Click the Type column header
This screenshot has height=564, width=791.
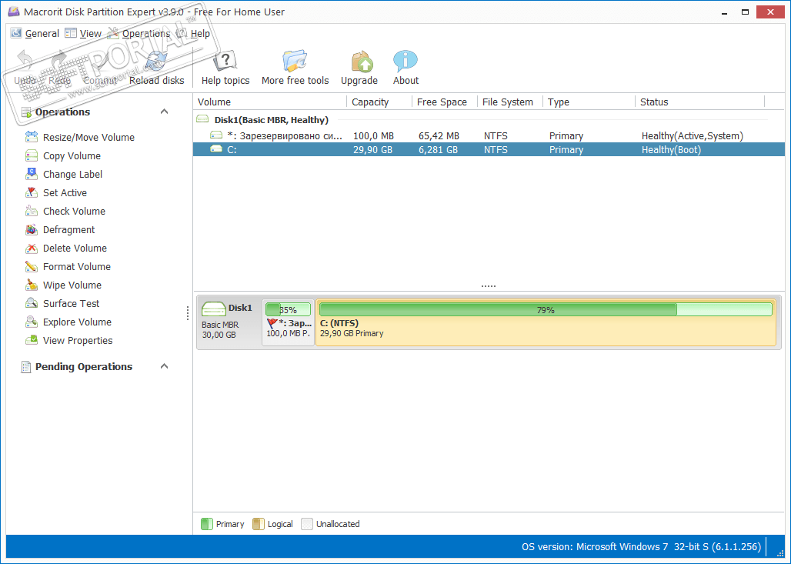589,102
